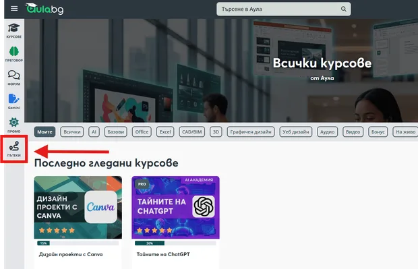This screenshot has width=418, height=269.
Task: Select the AI filter tab
Action: [94, 131]
